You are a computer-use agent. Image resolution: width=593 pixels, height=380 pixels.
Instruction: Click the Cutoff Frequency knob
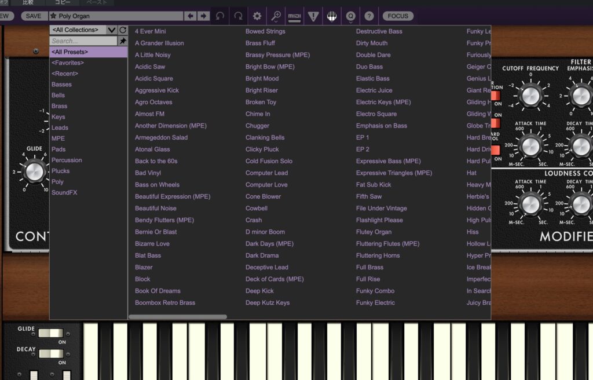point(530,95)
